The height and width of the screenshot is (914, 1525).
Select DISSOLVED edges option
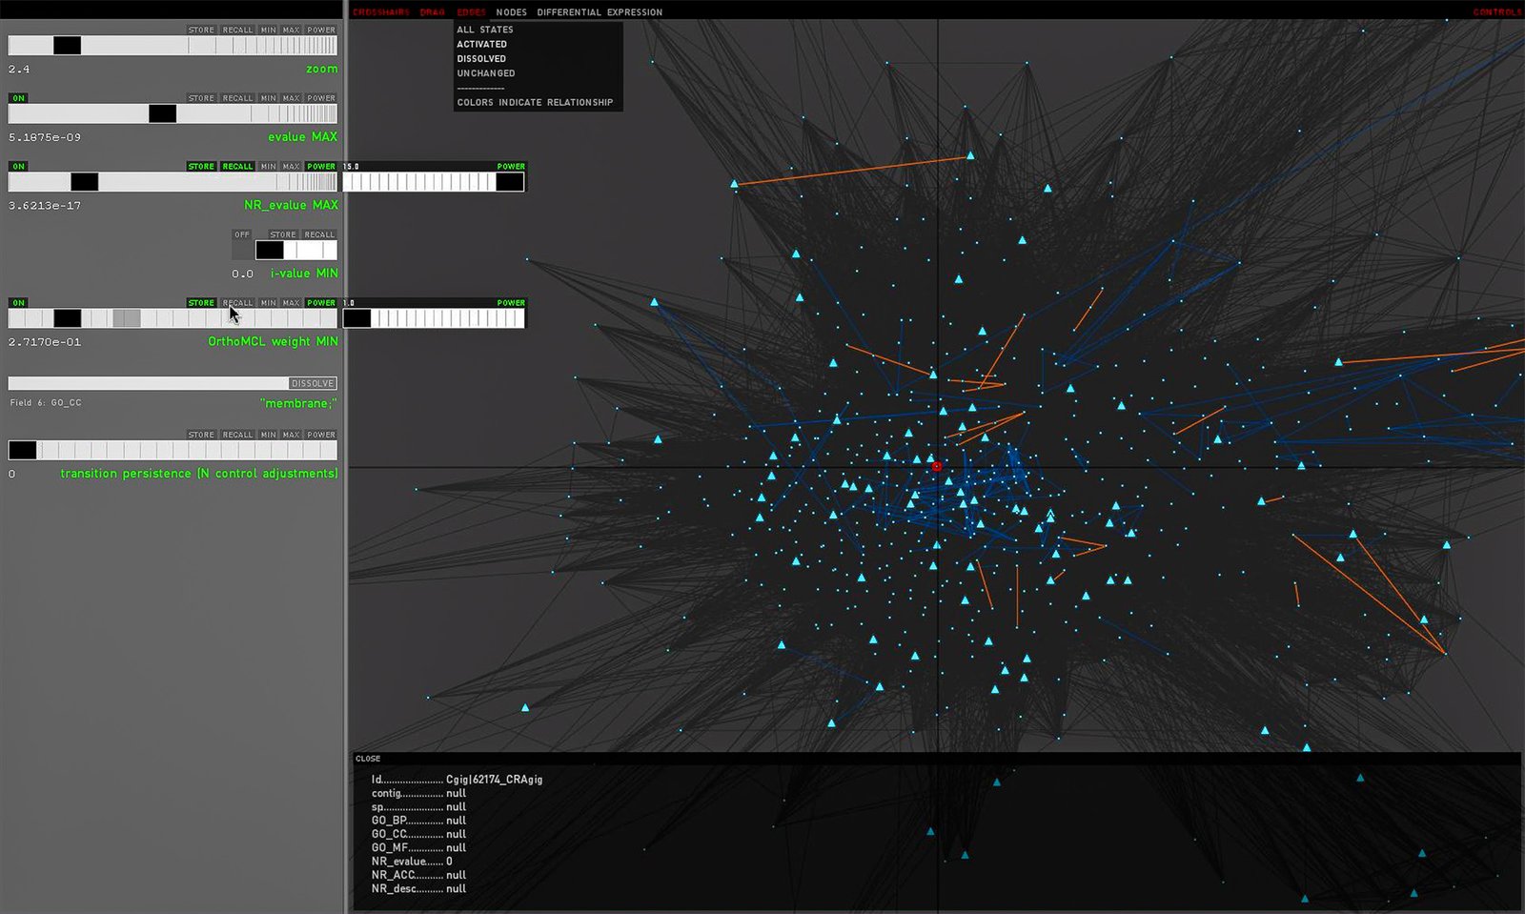tap(481, 58)
